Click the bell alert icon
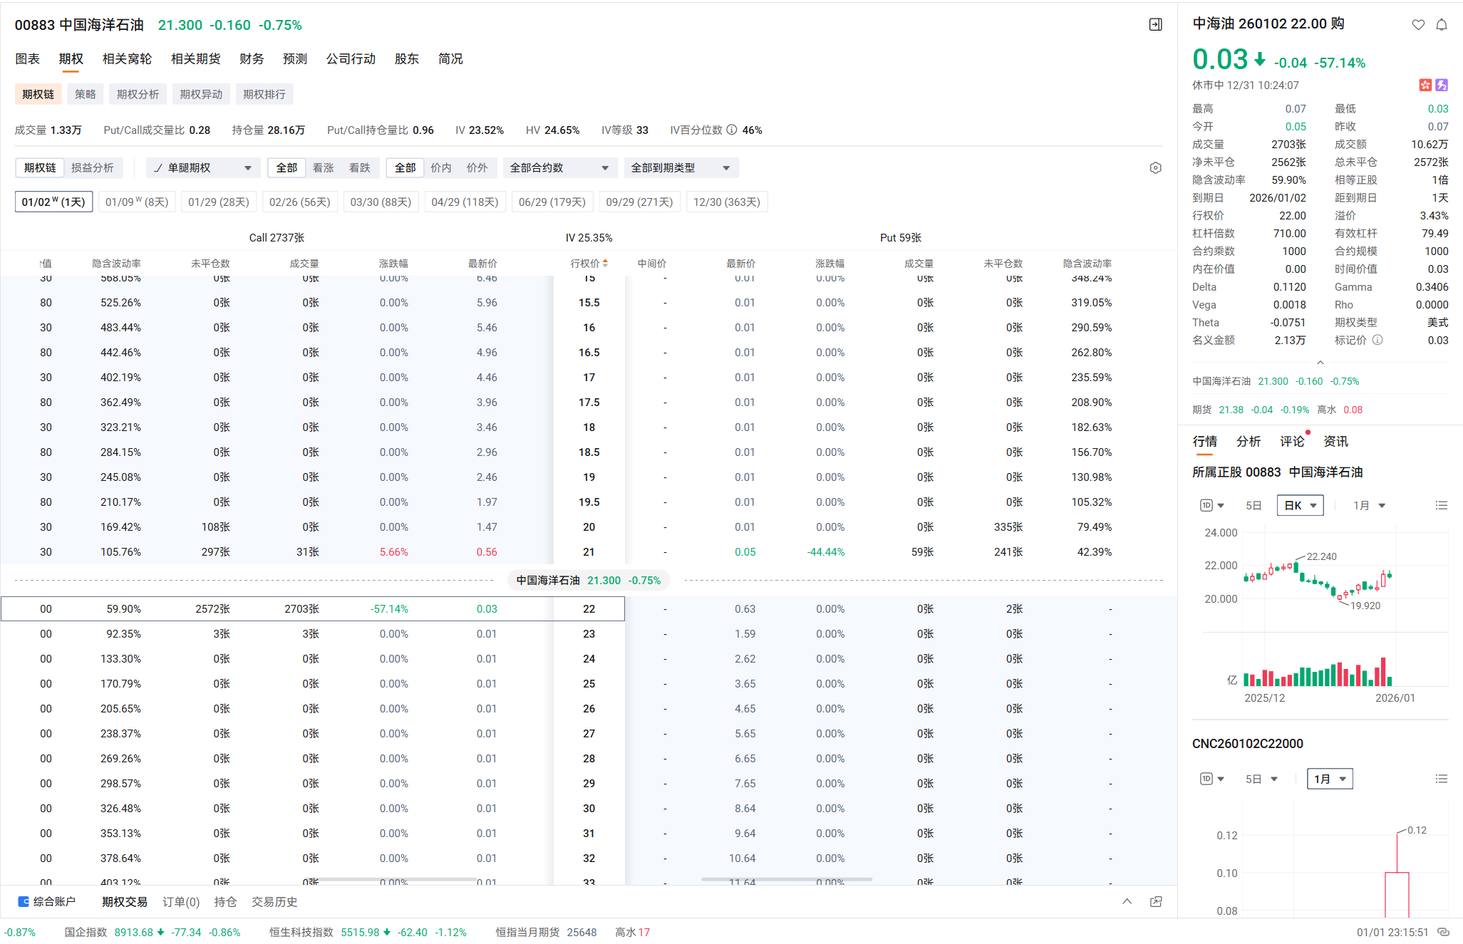This screenshot has width=1463, height=944. pos(1441,25)
